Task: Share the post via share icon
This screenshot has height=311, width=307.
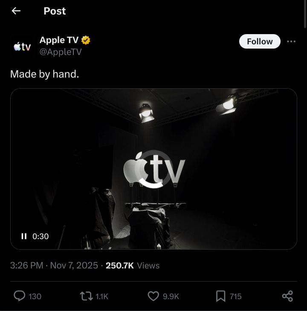Action: click(287, 296)
